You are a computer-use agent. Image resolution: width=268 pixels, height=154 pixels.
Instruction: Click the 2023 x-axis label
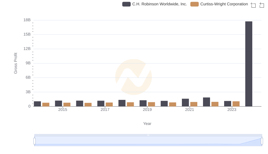pyautogui.click(x=232, y=110)
